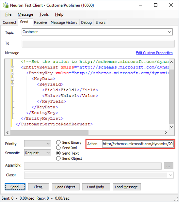The image size is (179, 202).
Task: Click the horizontal scroll left arrow
Action: pos(7,133)
